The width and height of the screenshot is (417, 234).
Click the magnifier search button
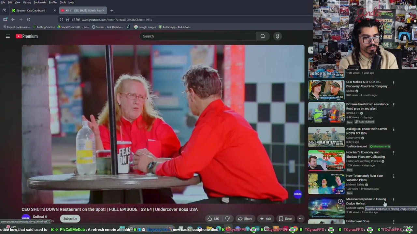[263, 36]
